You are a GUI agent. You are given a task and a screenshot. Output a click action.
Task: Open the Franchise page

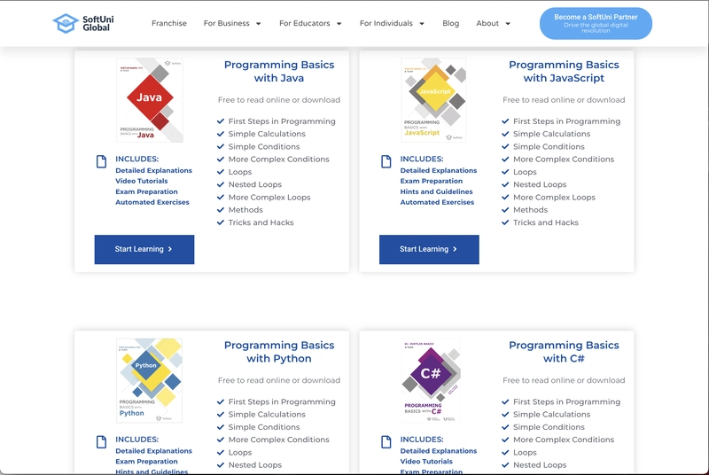[x=169, y=23]
